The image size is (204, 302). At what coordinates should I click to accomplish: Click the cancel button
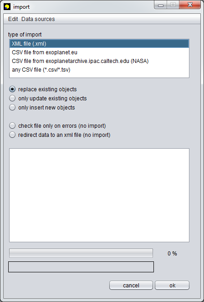131,285
